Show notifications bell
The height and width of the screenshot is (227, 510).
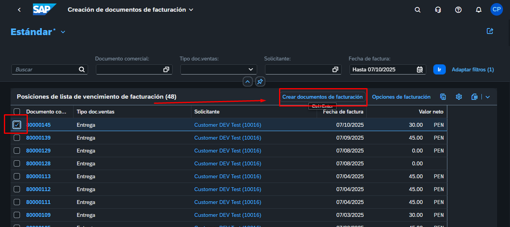pos(478,10)
